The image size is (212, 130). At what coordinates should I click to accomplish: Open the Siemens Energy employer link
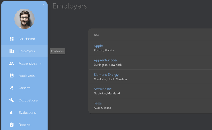pyautogui.click(x=106, y=75)
